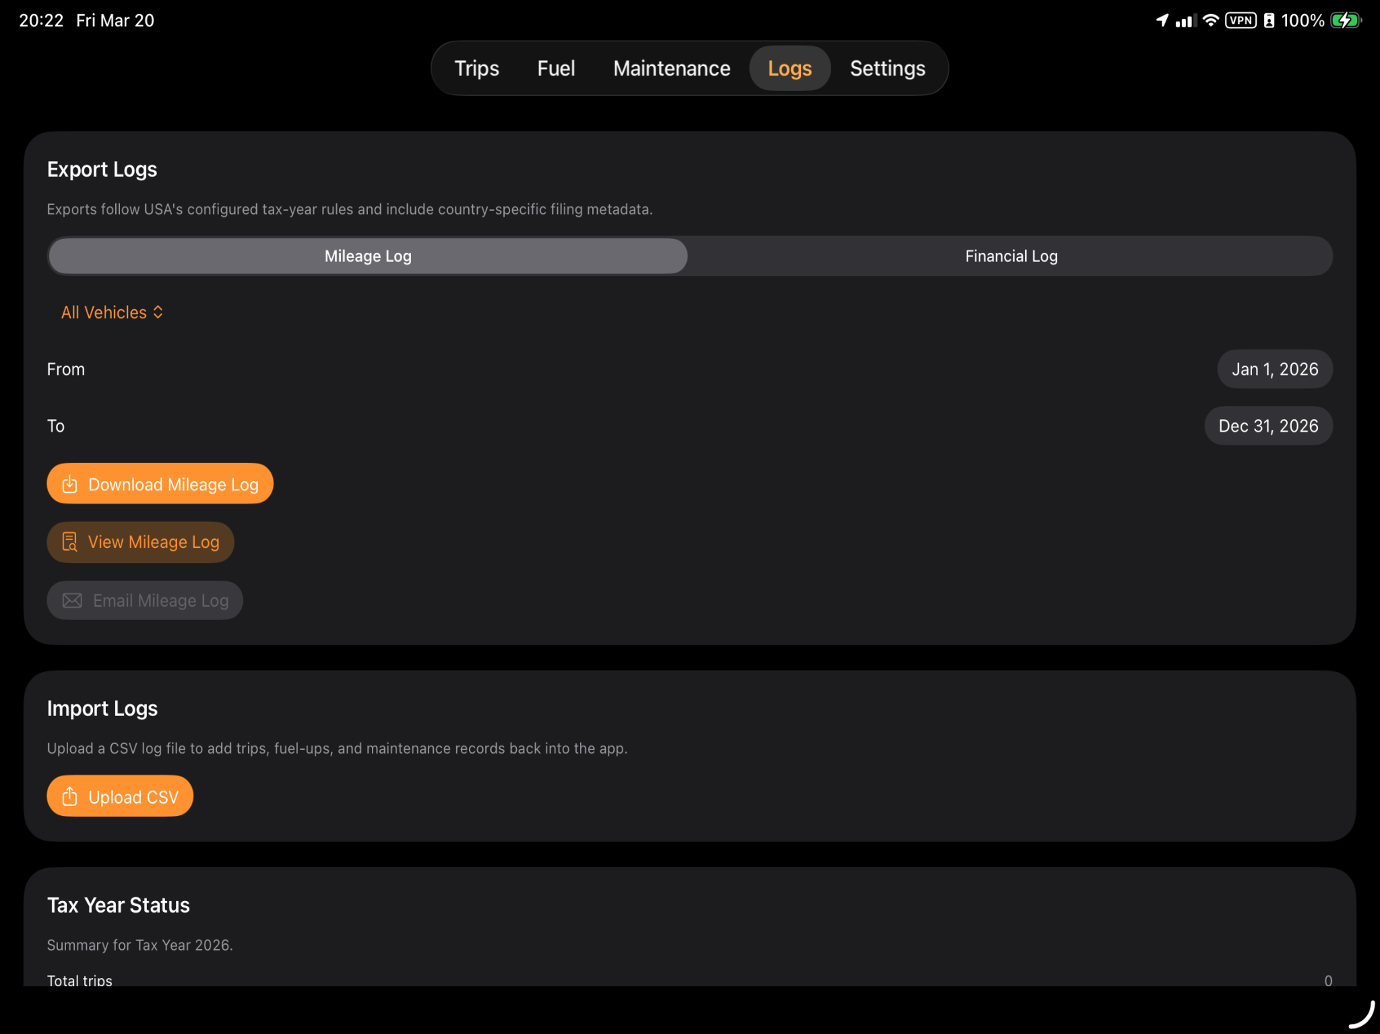The image size is (1380, 1034).
Task: Click the 100% battery percentage text
Action: (1303, 21)
